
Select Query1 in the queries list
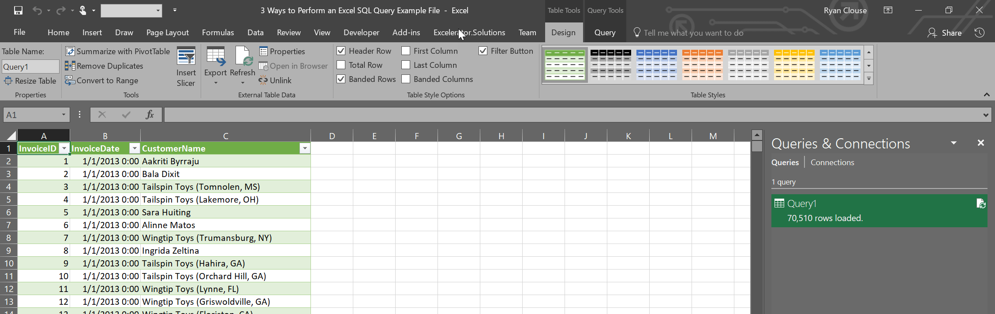(879, 211)
